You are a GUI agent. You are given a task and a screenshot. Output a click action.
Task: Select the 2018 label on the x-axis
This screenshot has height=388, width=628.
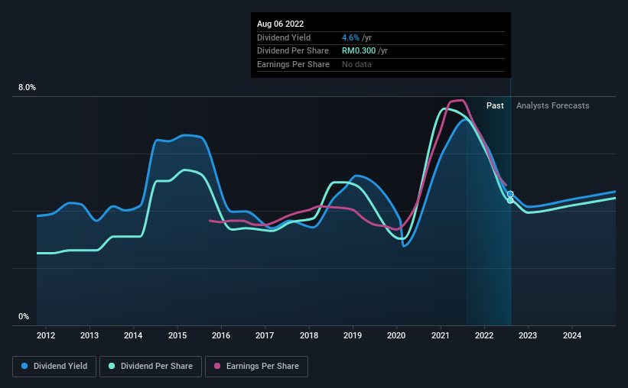point(309,335)
